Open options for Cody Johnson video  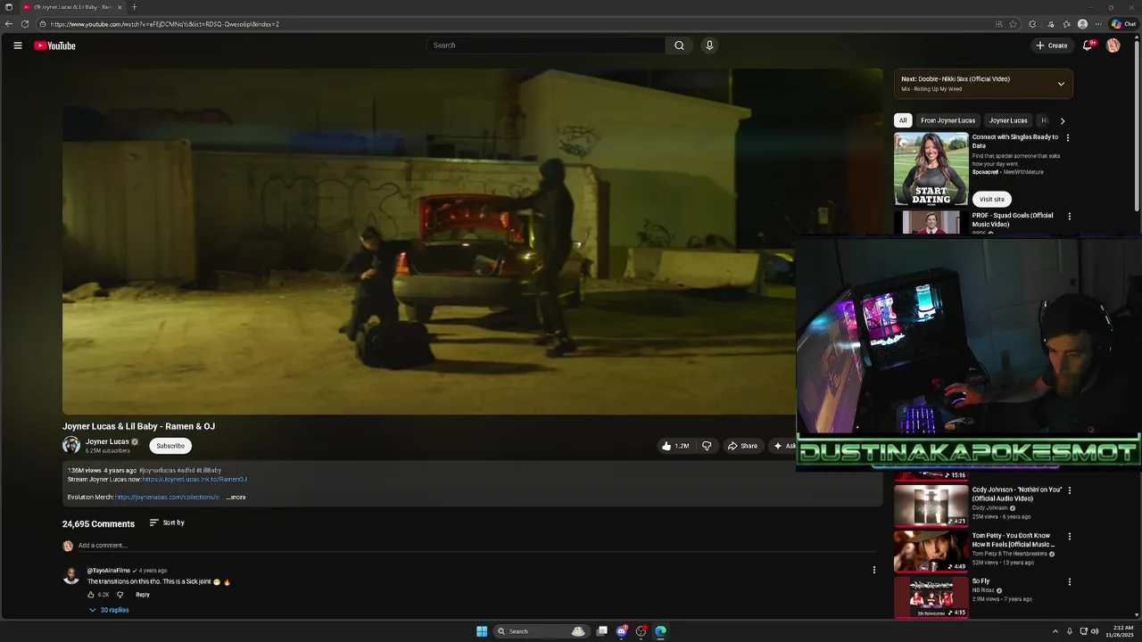pyautogui.click(x=1069, y=490)
